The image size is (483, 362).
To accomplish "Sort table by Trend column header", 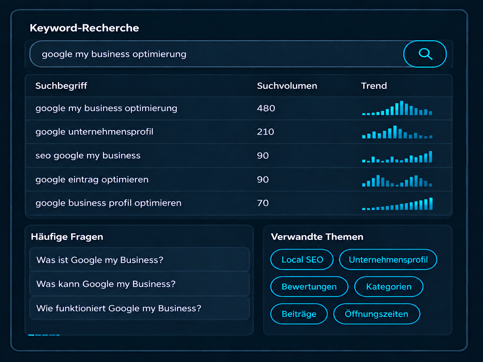I will (x=374, y=86).
